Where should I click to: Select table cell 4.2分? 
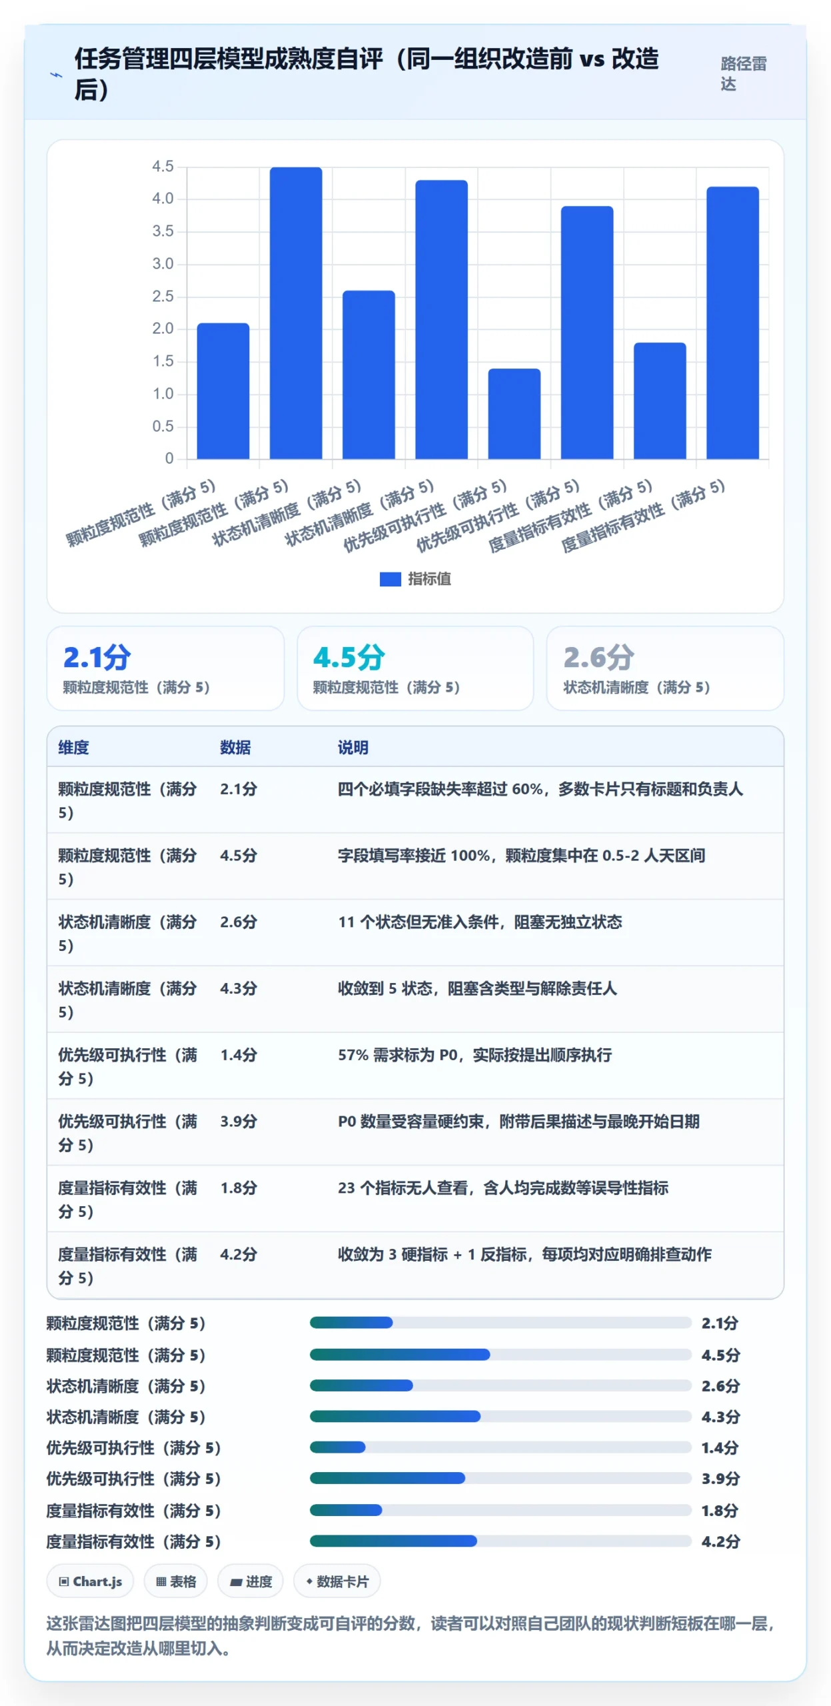pyautogui.click(x=239, y=1254)
